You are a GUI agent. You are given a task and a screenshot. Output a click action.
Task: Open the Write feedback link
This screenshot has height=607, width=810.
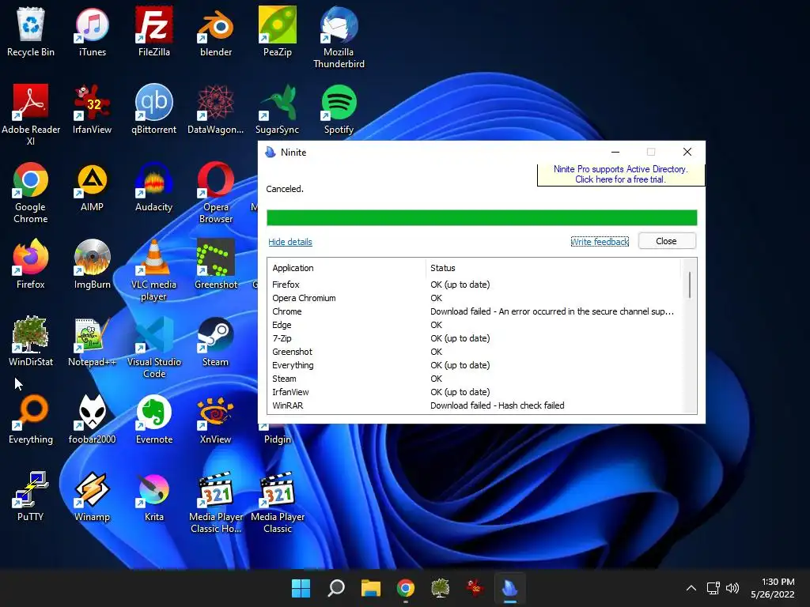click(x=600, y=242)
